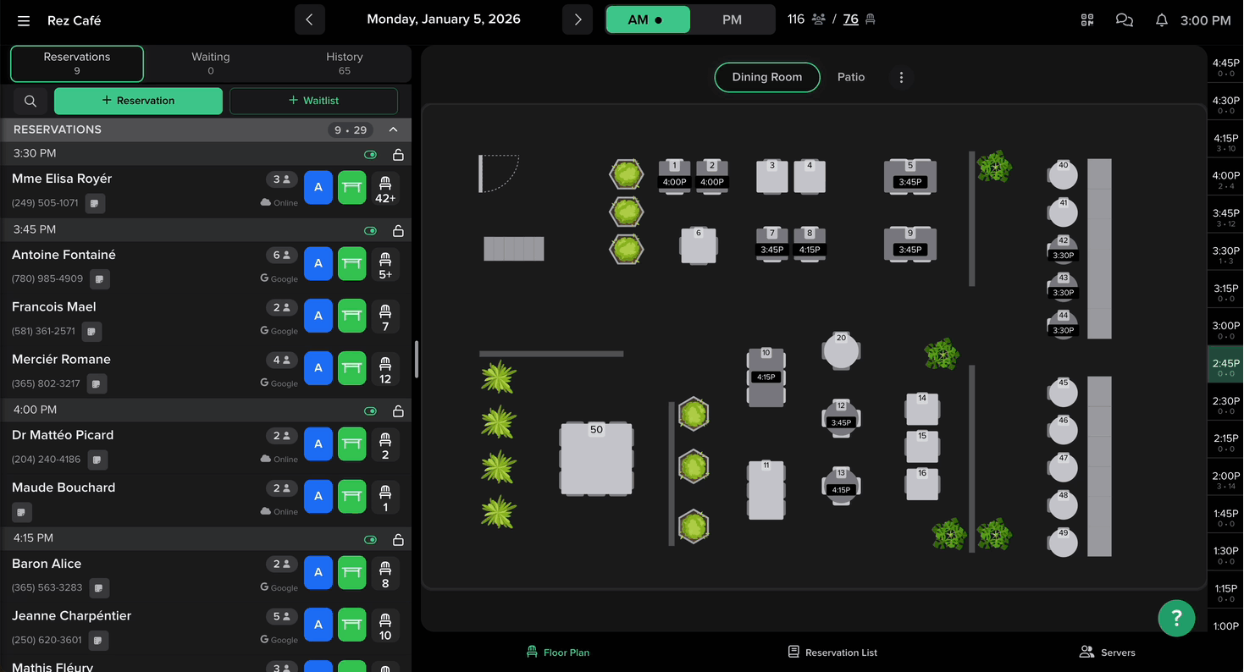1244x672 pixels.
Task: Switch the shift to PM
Action: pyautogui.click(x=732, y=19)
